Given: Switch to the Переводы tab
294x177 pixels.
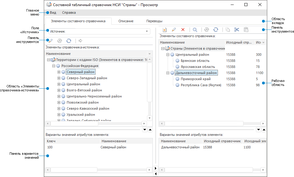Looking at the screenshot, I should (x=154, y=21).
